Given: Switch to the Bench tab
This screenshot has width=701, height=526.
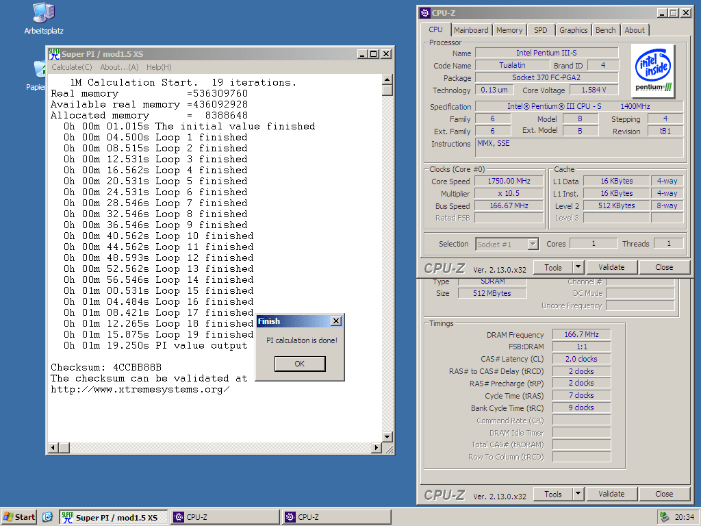Looking at the screenshot, I should [x=605, y=30].
